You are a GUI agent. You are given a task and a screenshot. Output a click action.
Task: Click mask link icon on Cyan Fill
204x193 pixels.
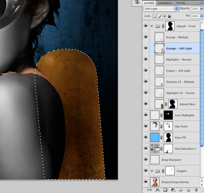(161, 137)
